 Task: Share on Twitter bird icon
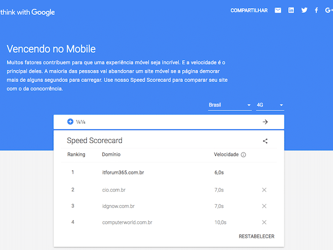point(304,10)
